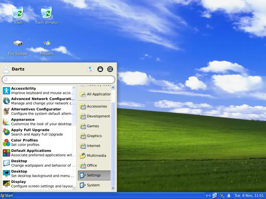266x199 pixels.
Task: Select the Multimedia category
Action: [x=94, y=155]
